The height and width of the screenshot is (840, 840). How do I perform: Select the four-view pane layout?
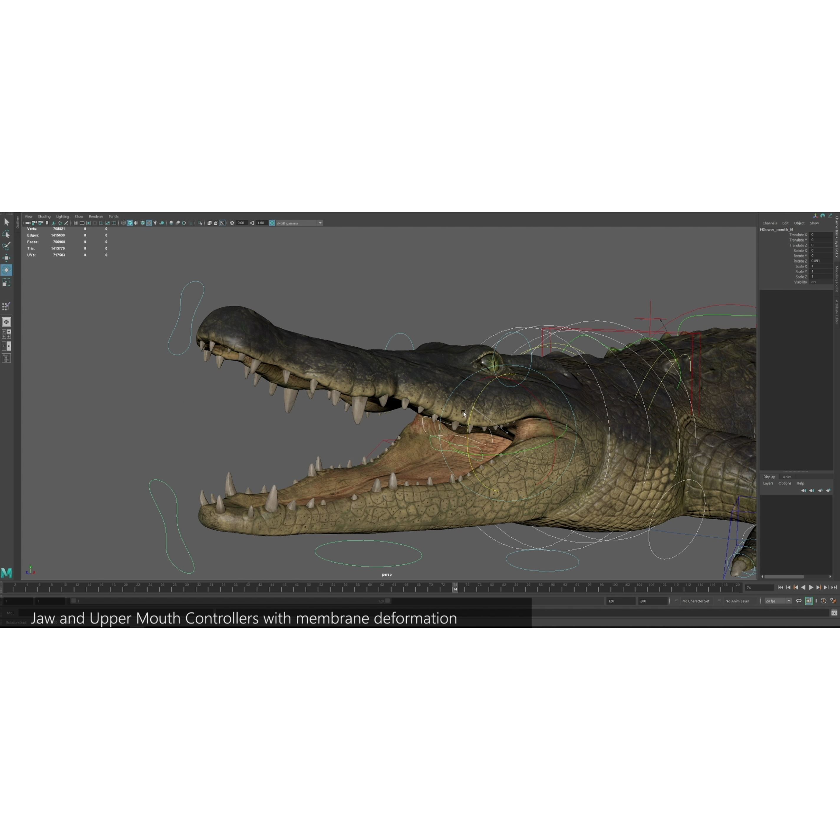pyautogui.click(x=6, y=334)
